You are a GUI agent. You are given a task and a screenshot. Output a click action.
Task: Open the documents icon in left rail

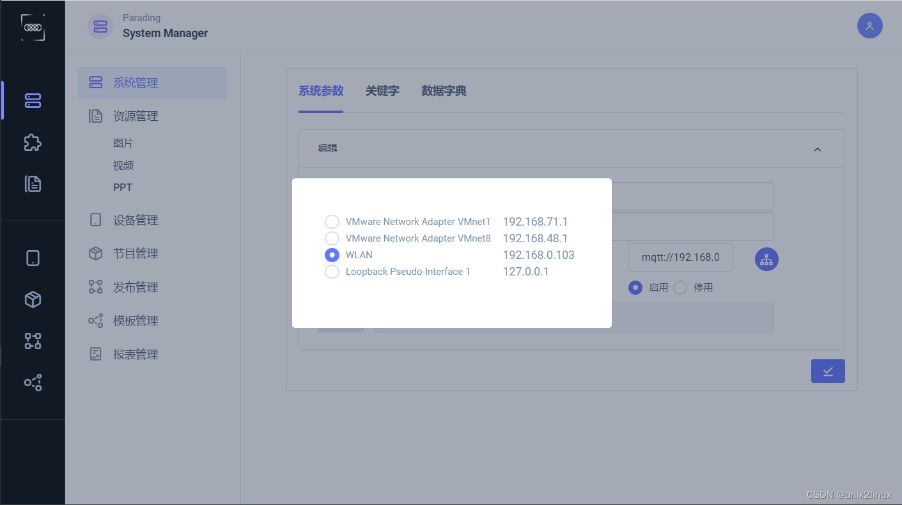point(33,184)
